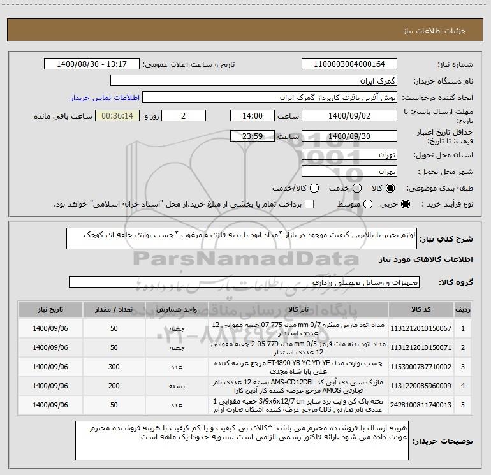Click the گروه کالا field تجهیزات و وسایل
Screen dimensions: 491x475
coord(244,282)
